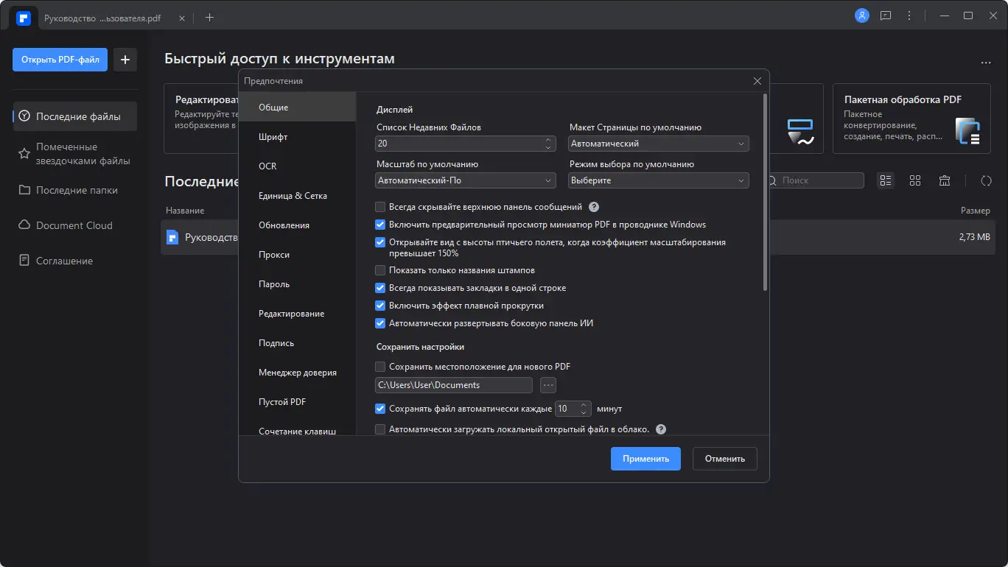
Task: Click the save location path field
Action: [453, 385]
